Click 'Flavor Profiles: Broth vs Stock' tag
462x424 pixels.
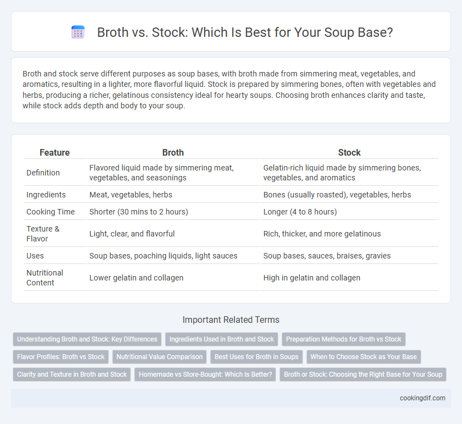coord(61,357)
